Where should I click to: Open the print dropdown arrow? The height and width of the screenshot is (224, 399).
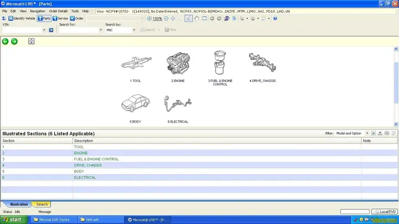coord(247,18)
